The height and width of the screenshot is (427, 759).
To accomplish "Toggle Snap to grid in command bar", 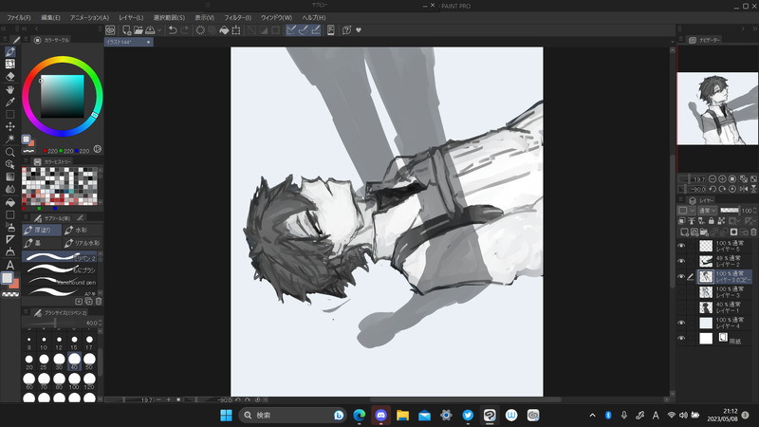I will [x=315, y=30].
